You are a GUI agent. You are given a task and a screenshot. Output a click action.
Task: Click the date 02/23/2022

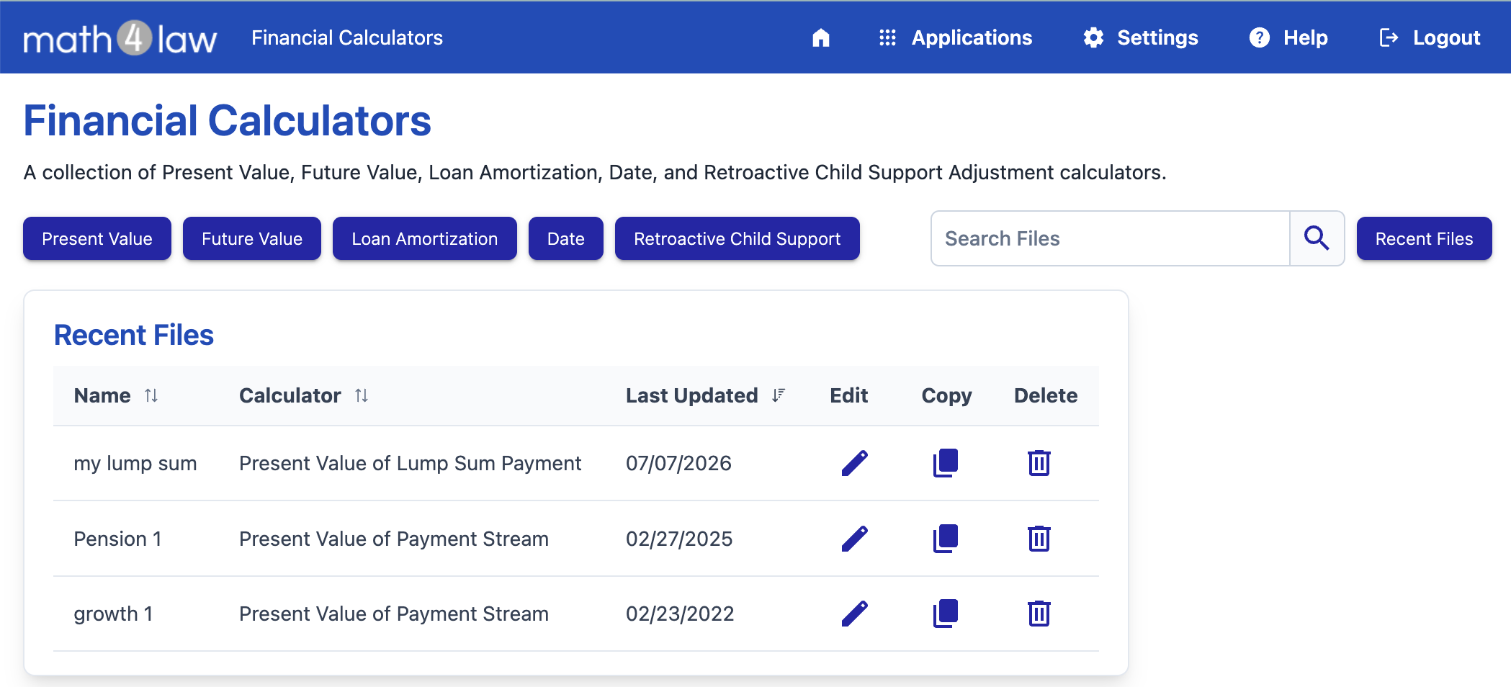click(680, 614)
